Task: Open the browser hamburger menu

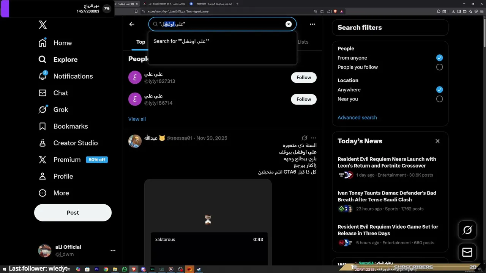Action: 482,11
